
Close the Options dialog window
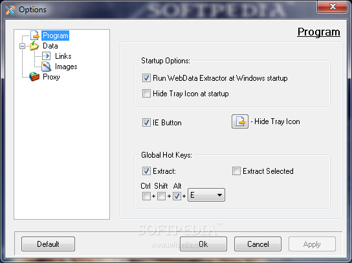333,6
